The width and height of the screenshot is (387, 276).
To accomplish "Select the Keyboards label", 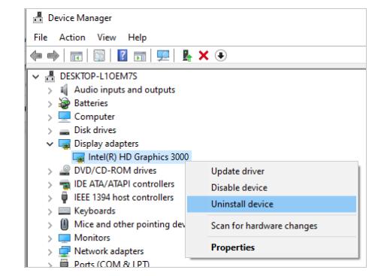I will pos(95,211).
